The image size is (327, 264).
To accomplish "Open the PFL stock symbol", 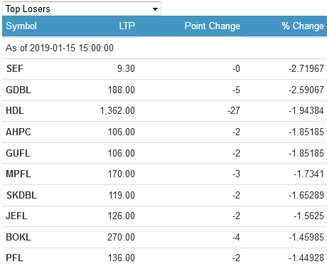I will coord(15,258).
